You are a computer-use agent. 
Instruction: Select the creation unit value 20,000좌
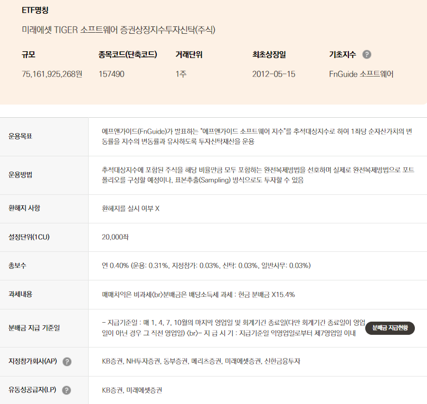115,237
